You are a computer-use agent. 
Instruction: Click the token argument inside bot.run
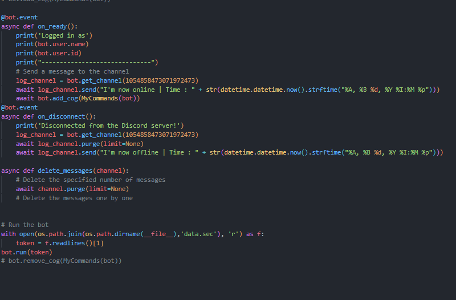pos(39,252)
